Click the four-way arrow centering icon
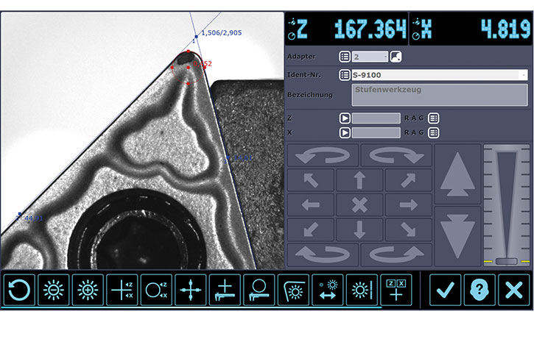Image resolution: width=534 pixels, height=353 pixels. coord(191,290)
